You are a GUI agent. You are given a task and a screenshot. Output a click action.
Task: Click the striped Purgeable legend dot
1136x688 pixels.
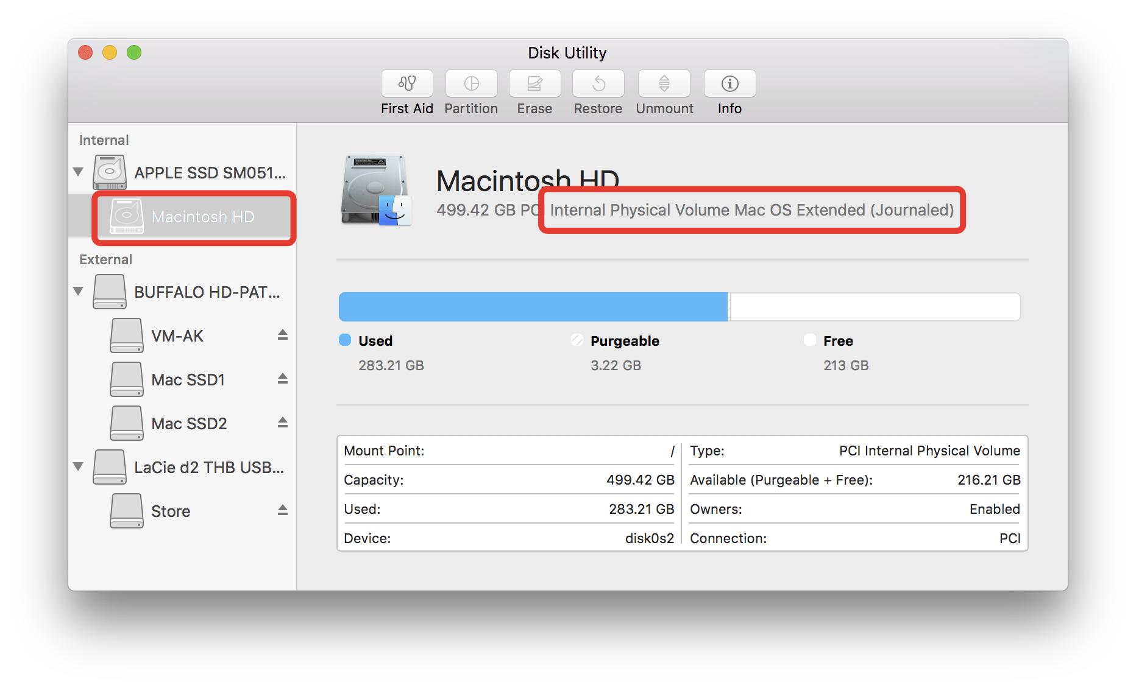click(x=577, y=340)
